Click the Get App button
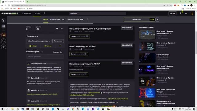197x111 pixels. click(x=172, y=13)
